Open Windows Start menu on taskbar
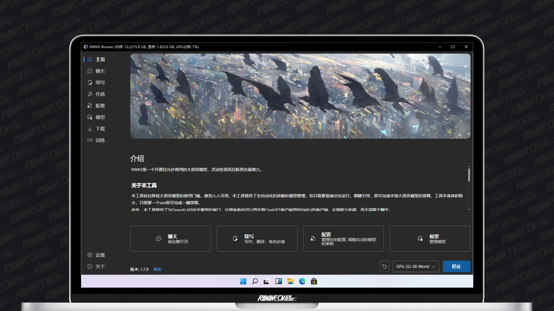The height and width of the screenshot is (311, 554). (x=243, y=281)
